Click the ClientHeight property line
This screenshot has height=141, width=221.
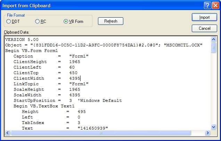tap(47, 62)
